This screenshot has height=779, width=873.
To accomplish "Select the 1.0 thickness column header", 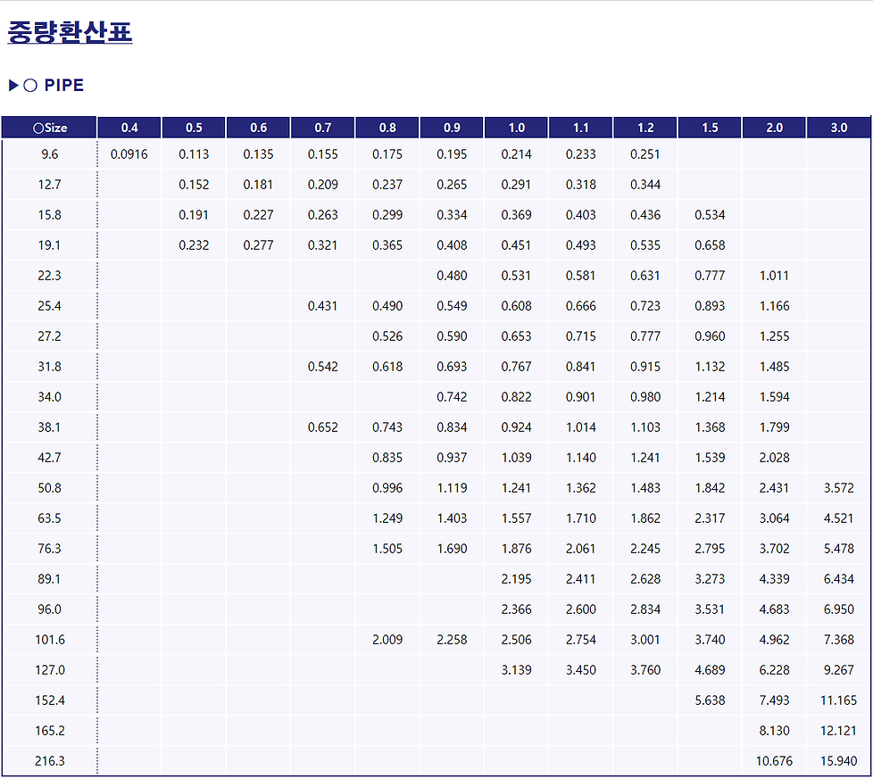I will click(516, 128).
